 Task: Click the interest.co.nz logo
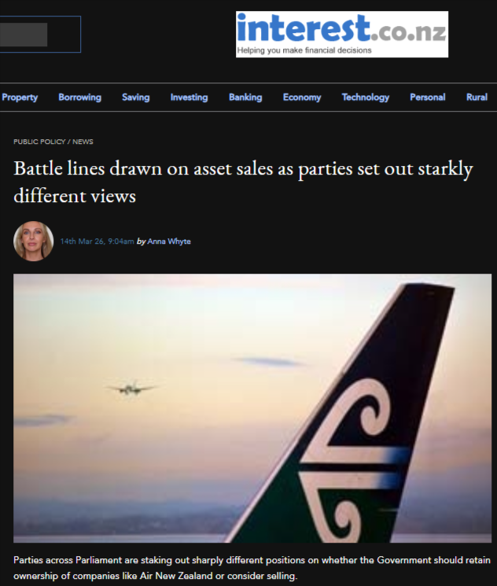(342, 34)
